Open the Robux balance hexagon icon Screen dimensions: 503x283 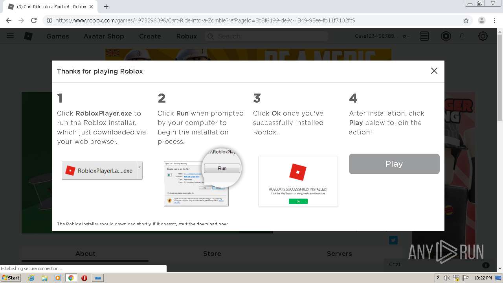point(446,36)
